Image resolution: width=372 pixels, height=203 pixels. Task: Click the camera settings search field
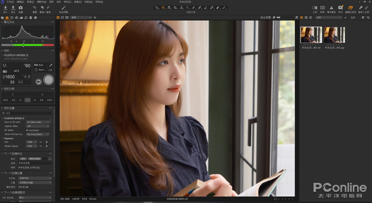click(x=27, y=113)
